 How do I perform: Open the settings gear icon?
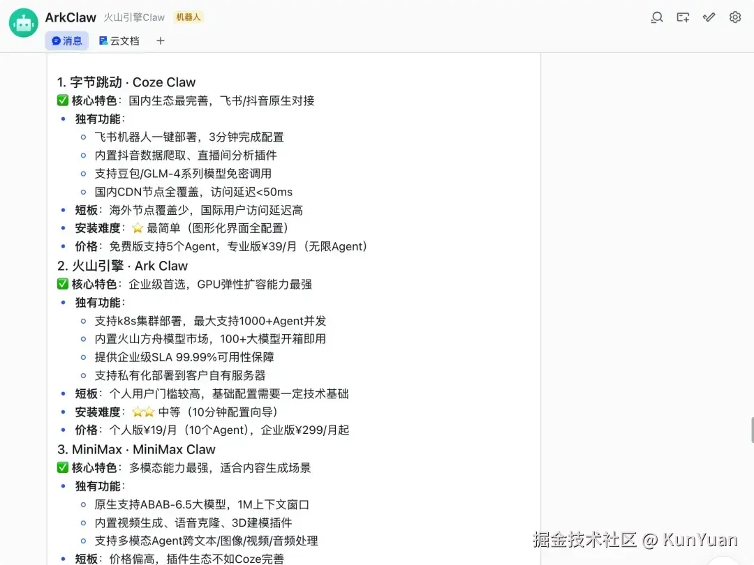(734, 17)
